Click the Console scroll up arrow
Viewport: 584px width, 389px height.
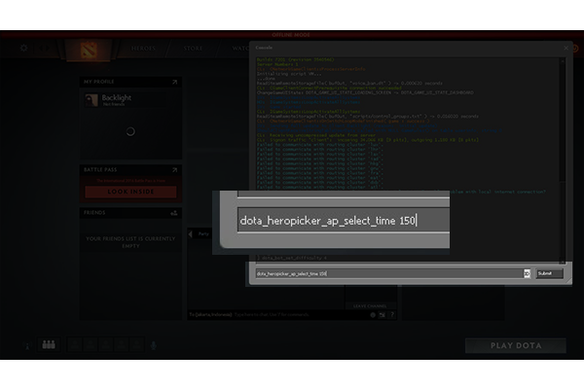(x=563, y=60)
